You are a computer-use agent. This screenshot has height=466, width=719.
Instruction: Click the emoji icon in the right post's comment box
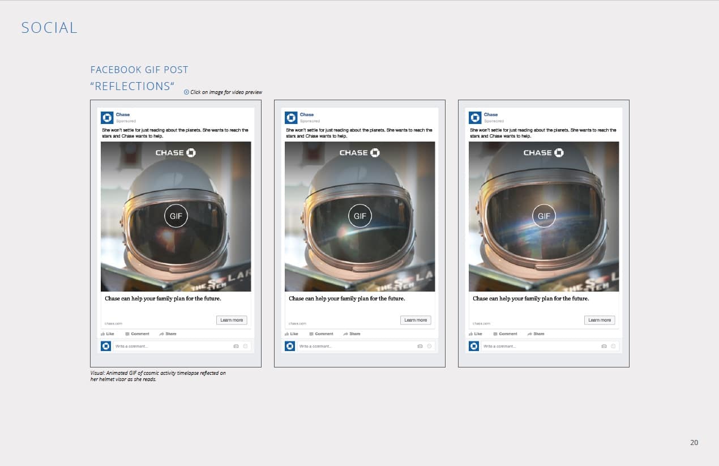tap(613, 346)
